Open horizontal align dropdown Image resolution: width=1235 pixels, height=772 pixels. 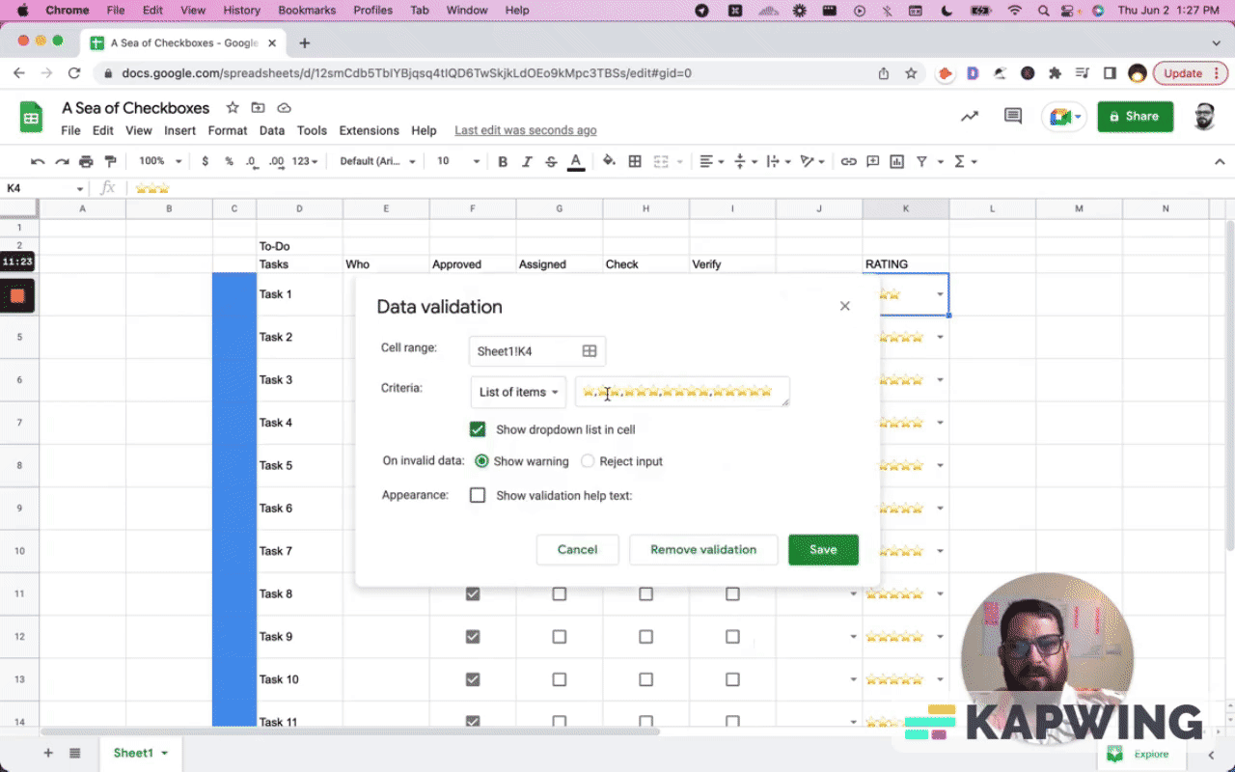[711, 161]
